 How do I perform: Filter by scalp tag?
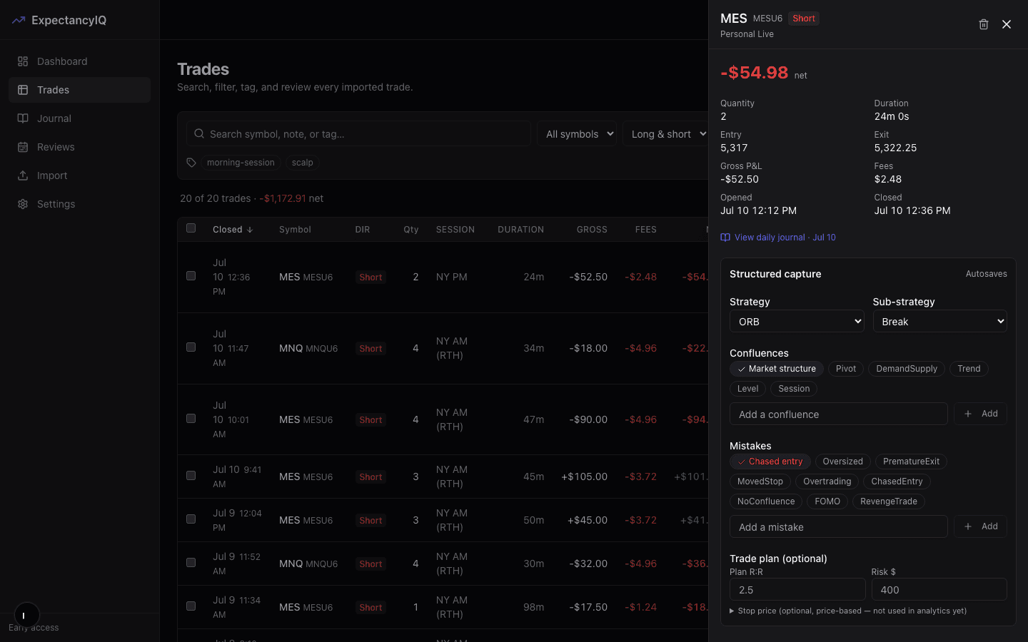(302, 163)
